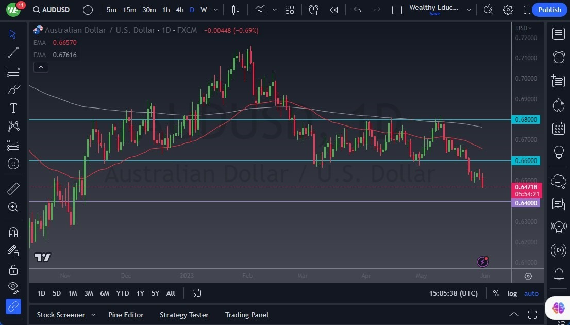Click the Save link under the layout name
The height and width of the screenshot is (325, 570).
tap(434, 14)
